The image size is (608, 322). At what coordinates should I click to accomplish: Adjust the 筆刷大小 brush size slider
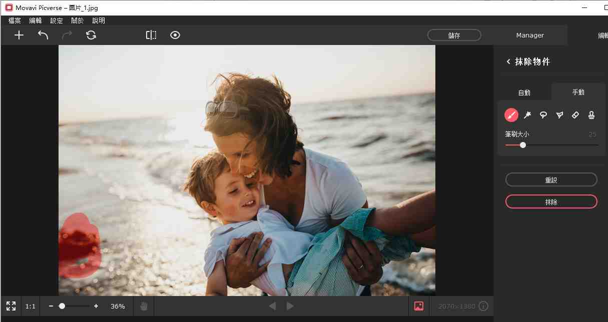[x=523, y=145]
